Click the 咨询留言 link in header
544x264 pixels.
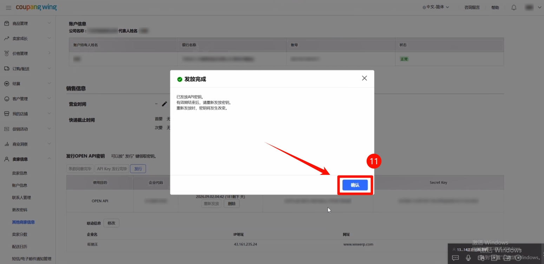pos(472,7)
